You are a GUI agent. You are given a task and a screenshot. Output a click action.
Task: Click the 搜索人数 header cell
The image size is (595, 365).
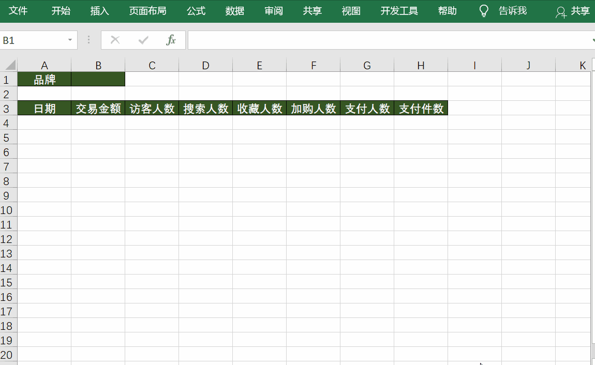tap(206, 109)
